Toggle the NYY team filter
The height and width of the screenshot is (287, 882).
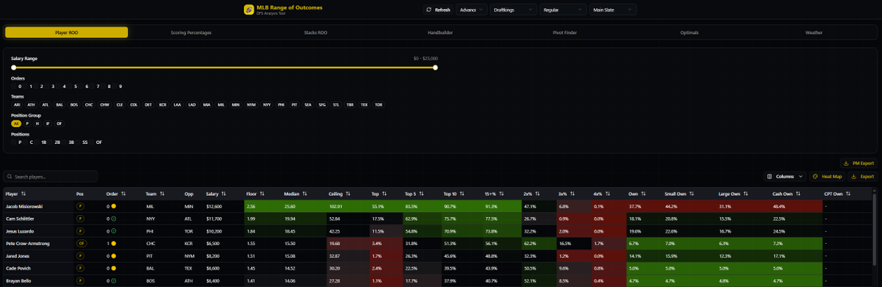(267, 105)
